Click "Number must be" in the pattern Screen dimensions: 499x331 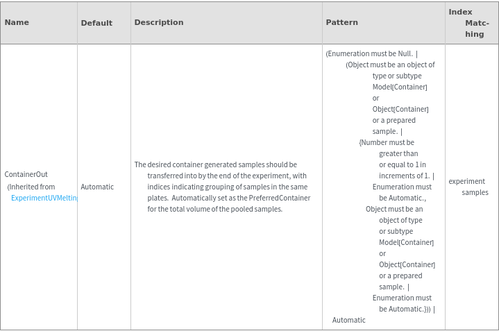click(x=387, y=142)
